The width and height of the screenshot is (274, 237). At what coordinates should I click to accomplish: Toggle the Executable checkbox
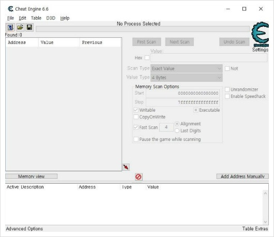tap(196, 110)
